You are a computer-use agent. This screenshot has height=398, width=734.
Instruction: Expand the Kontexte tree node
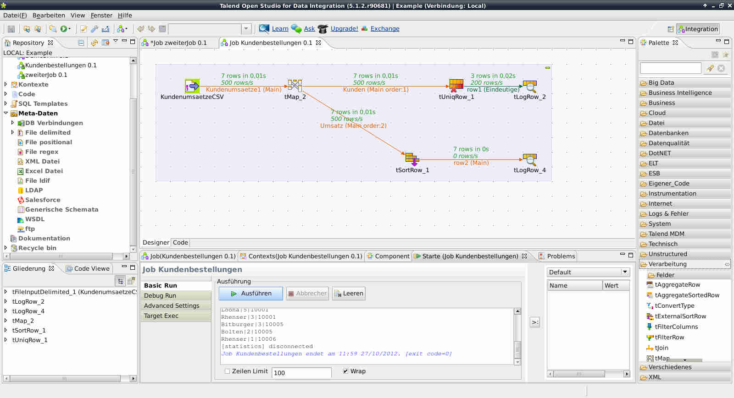click(6, 84)
